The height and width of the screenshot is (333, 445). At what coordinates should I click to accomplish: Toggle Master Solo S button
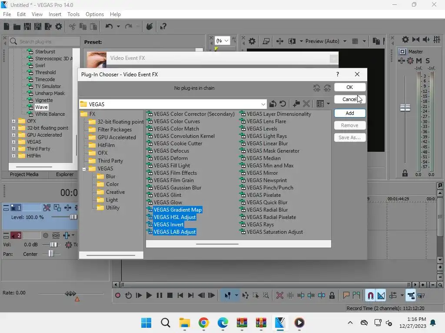(x=428, y=61)
